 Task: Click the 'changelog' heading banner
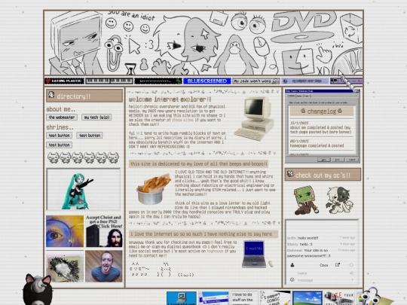(321, 111)
